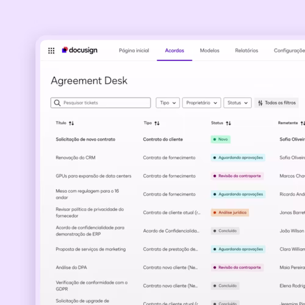The width and height of the screenshot is (305, 305).
Task: Click Contrato de fornecimento in Renovação do CRM row
Action: 169,158
